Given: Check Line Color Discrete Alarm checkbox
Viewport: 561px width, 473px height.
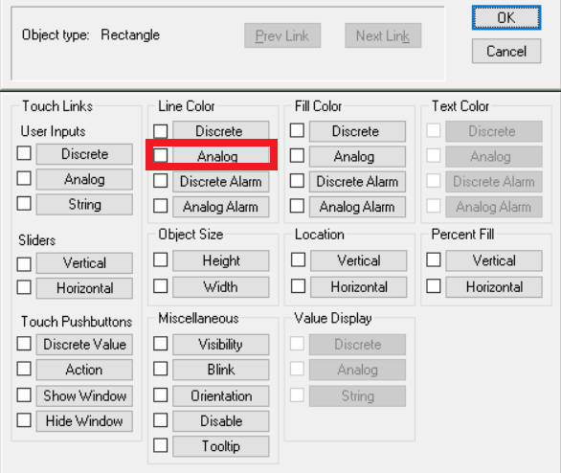Looking at the screenshot, I should (x=160, y=181).
